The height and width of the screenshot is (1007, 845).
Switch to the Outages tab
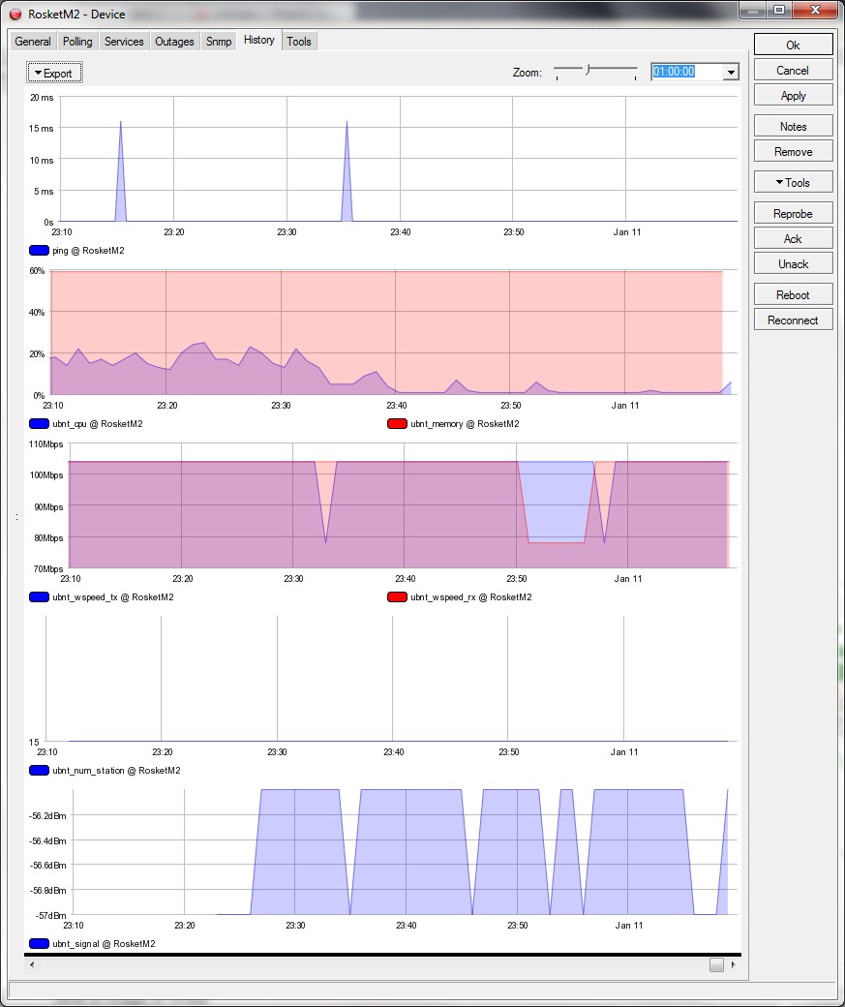(x=175, y=42)
